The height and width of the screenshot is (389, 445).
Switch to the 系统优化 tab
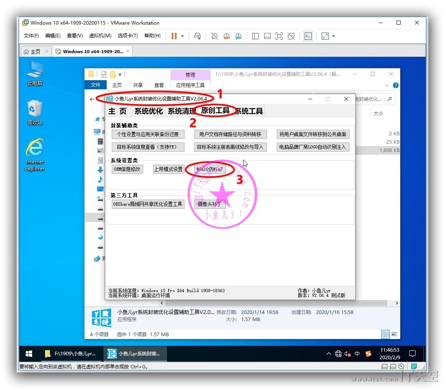[x=148, y=111]
